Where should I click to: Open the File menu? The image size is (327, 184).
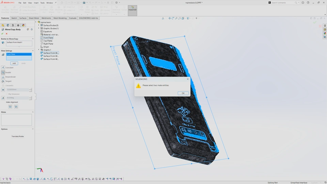click(20, 3)
